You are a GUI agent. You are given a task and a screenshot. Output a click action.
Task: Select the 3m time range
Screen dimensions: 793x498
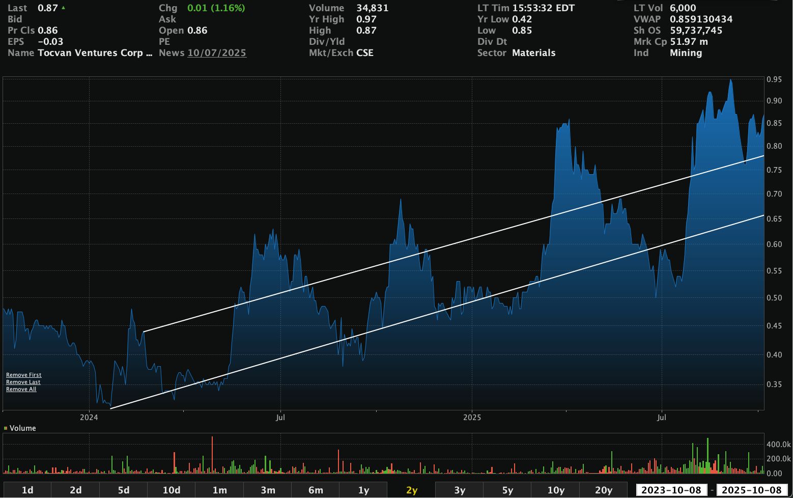coord(268,490)
